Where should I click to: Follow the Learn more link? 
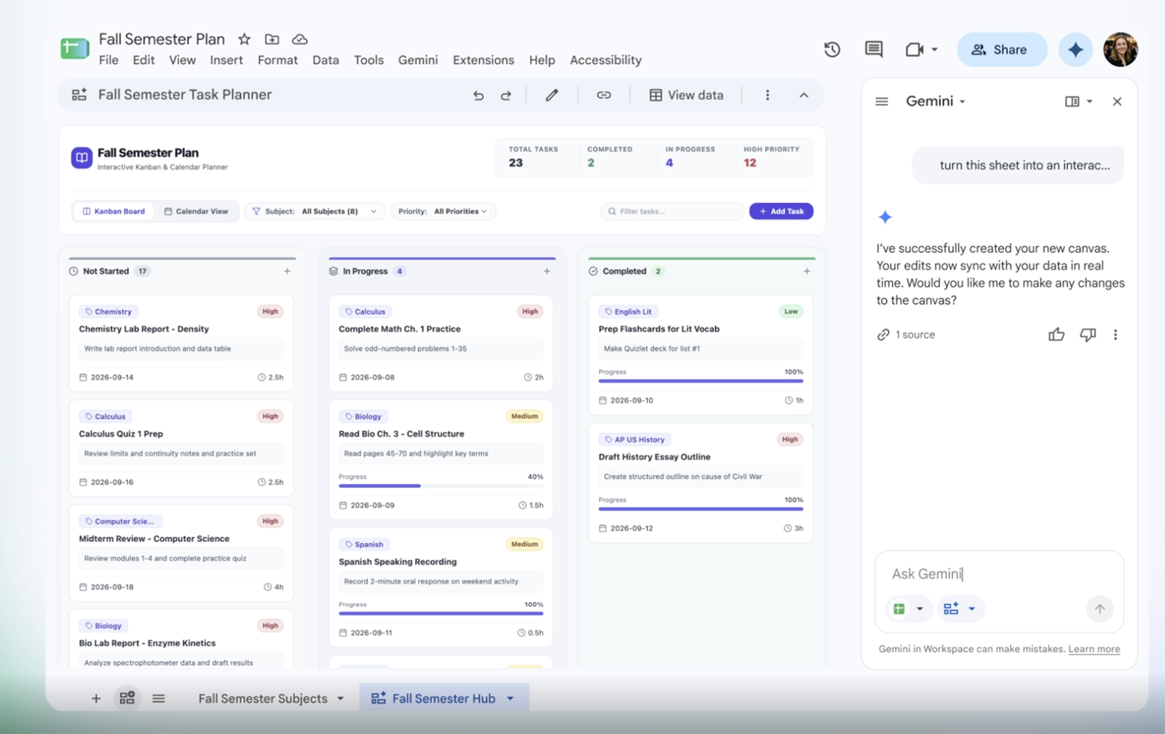point(1094,649)
